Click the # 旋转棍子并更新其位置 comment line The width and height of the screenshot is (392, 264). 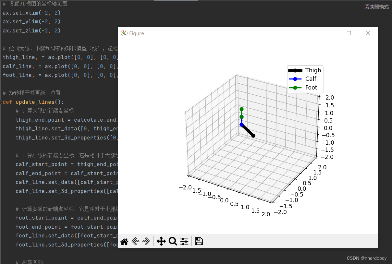[x=31, y=93]
